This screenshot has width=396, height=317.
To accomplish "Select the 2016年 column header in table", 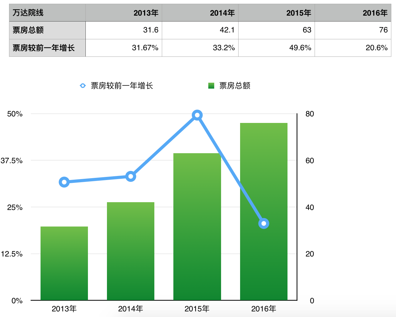I will click(x=353, y=13).
